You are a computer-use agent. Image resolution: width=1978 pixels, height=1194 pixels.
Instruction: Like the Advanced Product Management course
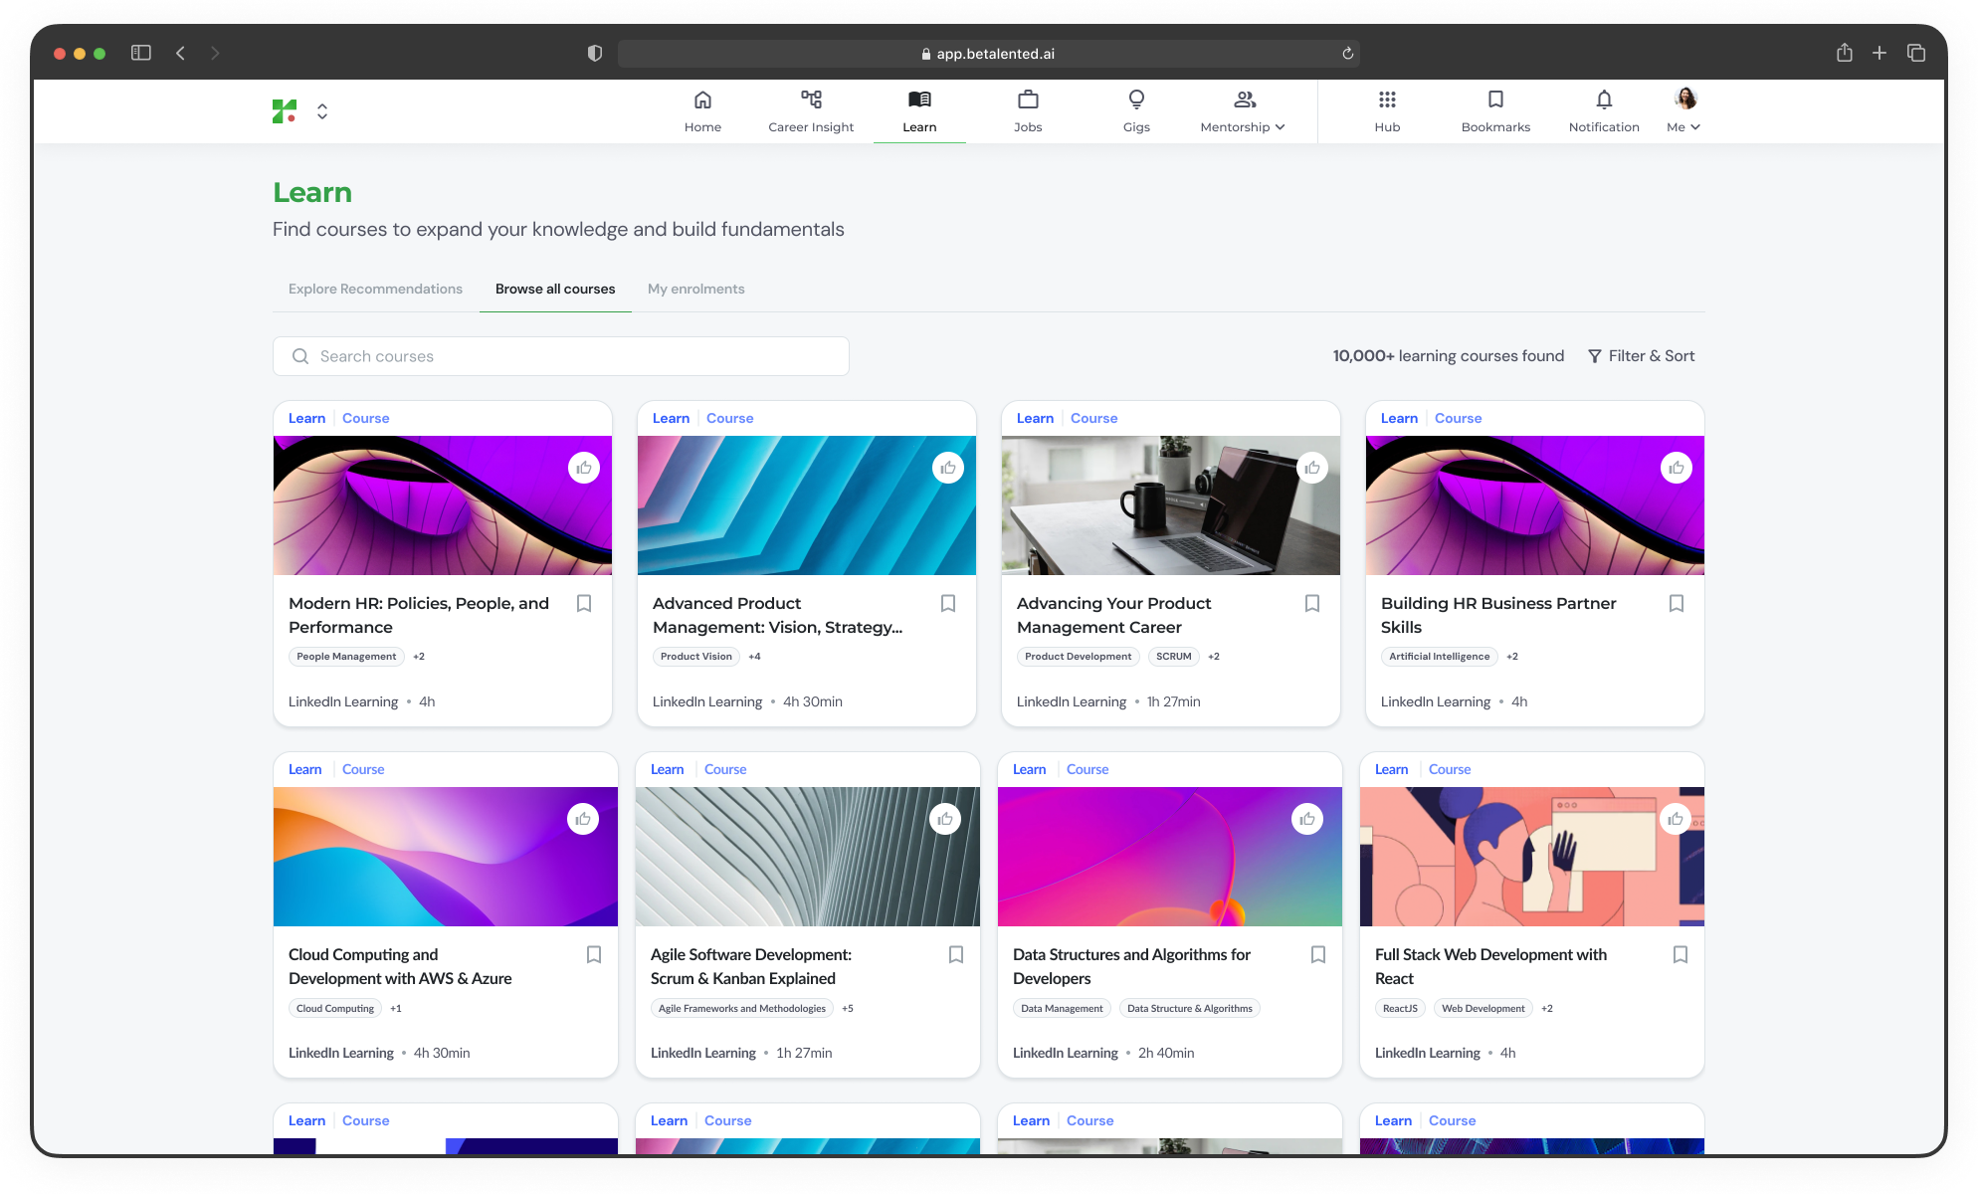[x=948, y=468]
